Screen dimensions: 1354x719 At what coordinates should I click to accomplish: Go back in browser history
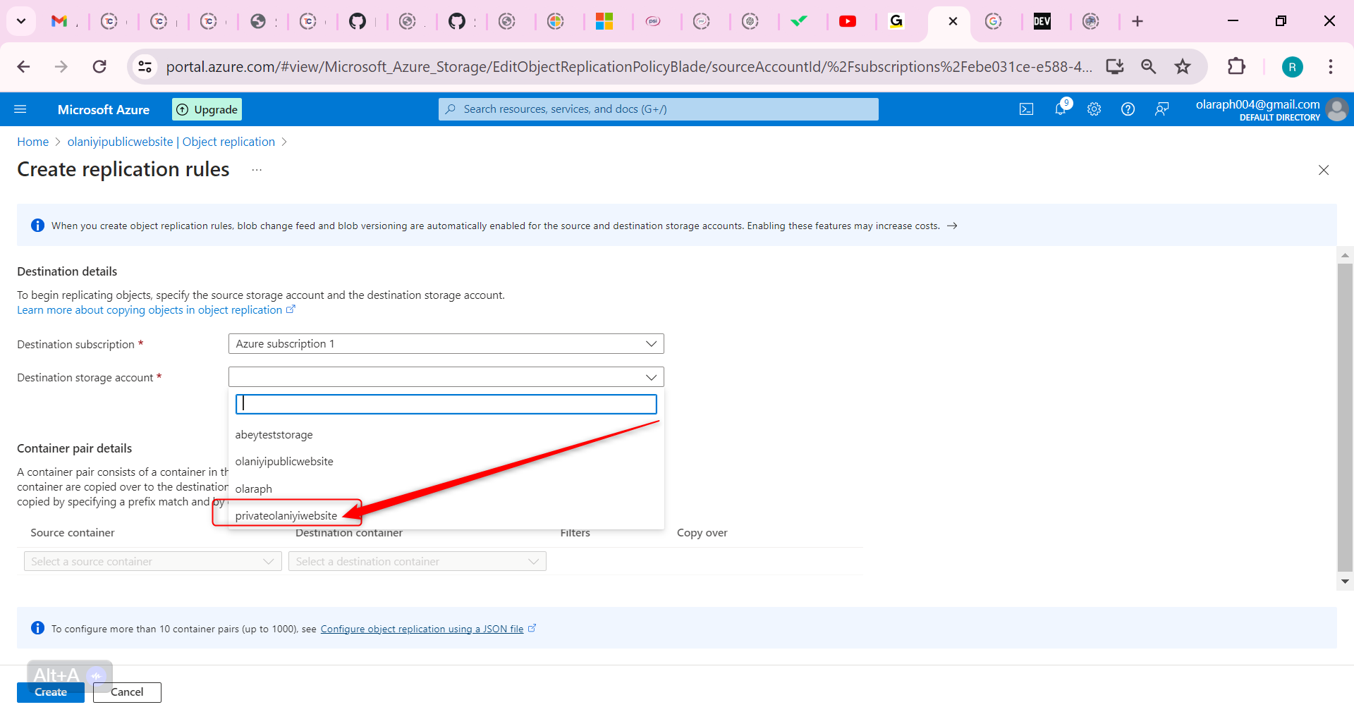23,67
